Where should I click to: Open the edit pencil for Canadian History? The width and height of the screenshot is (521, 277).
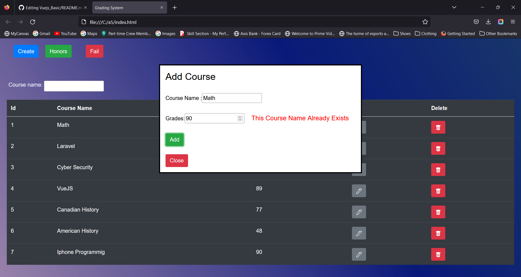359,212
